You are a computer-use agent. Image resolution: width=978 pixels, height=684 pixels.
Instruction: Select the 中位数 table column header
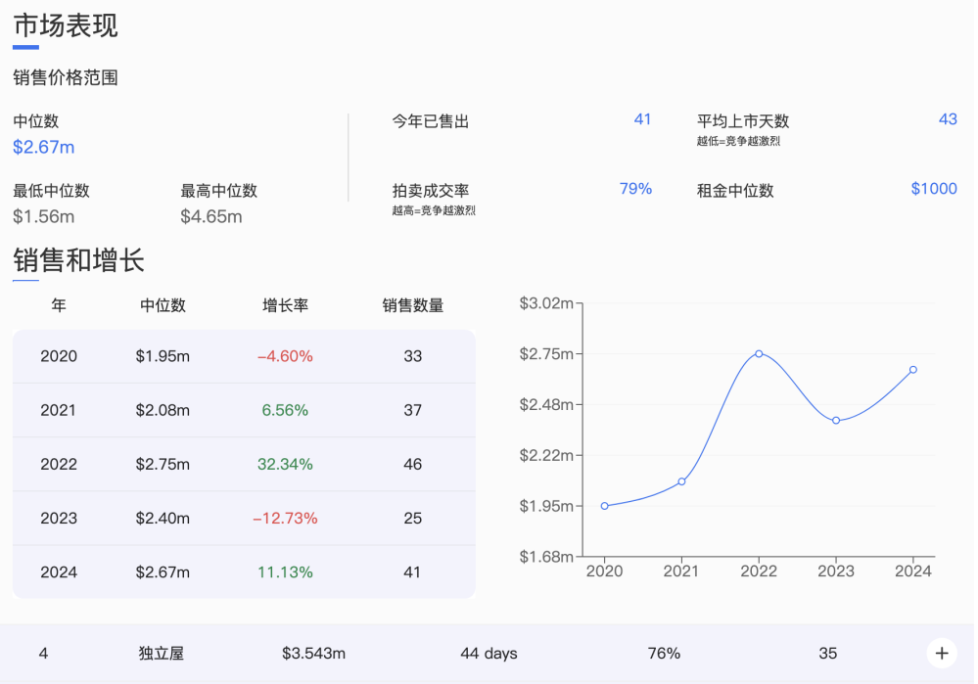(163, 305)
